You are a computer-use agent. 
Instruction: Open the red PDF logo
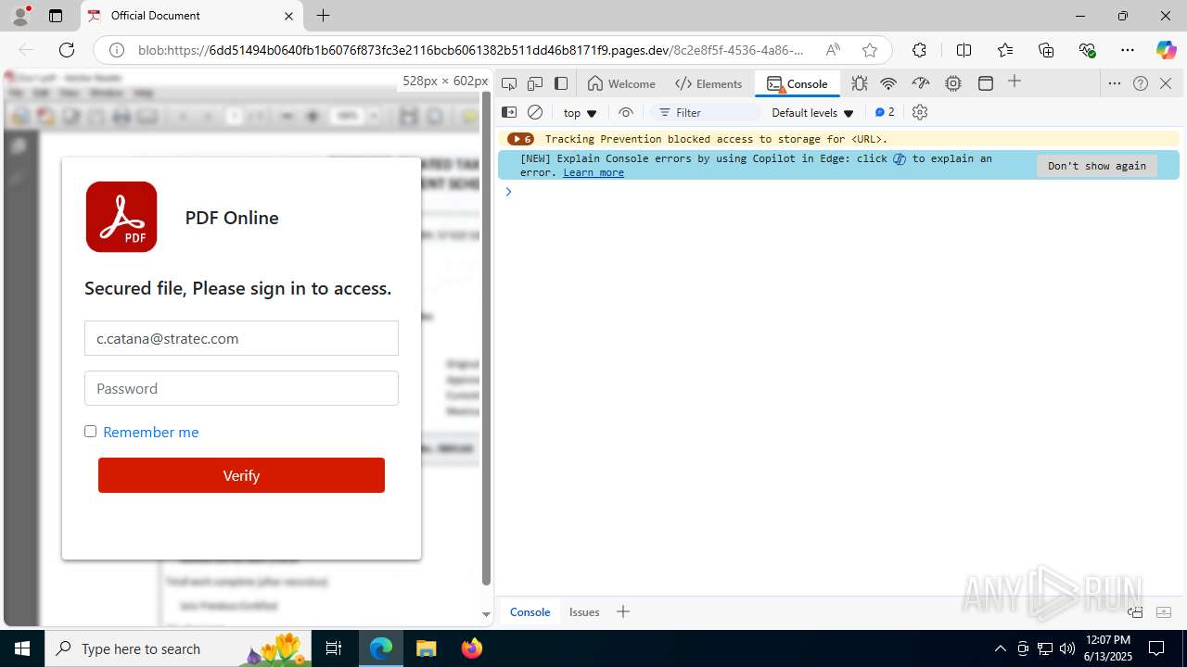(121, 217)
